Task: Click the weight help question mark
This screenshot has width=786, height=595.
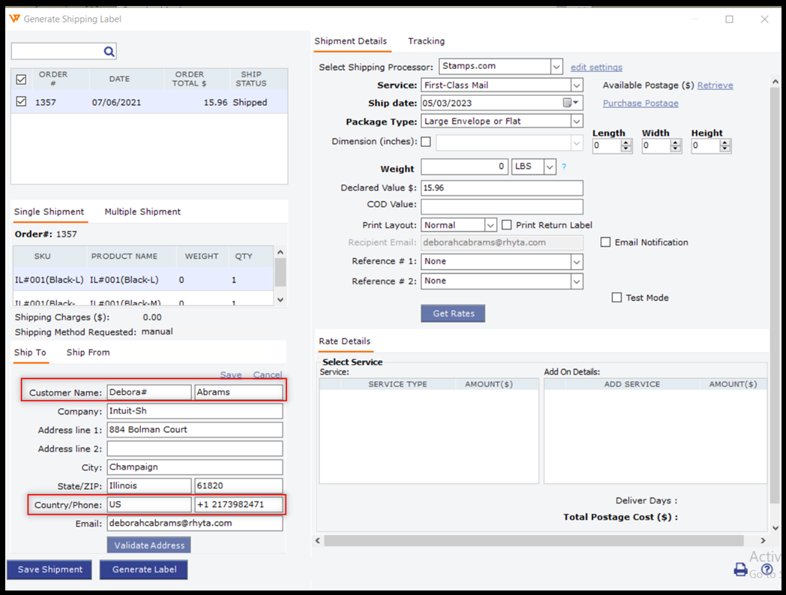Action: click(564, 167)
